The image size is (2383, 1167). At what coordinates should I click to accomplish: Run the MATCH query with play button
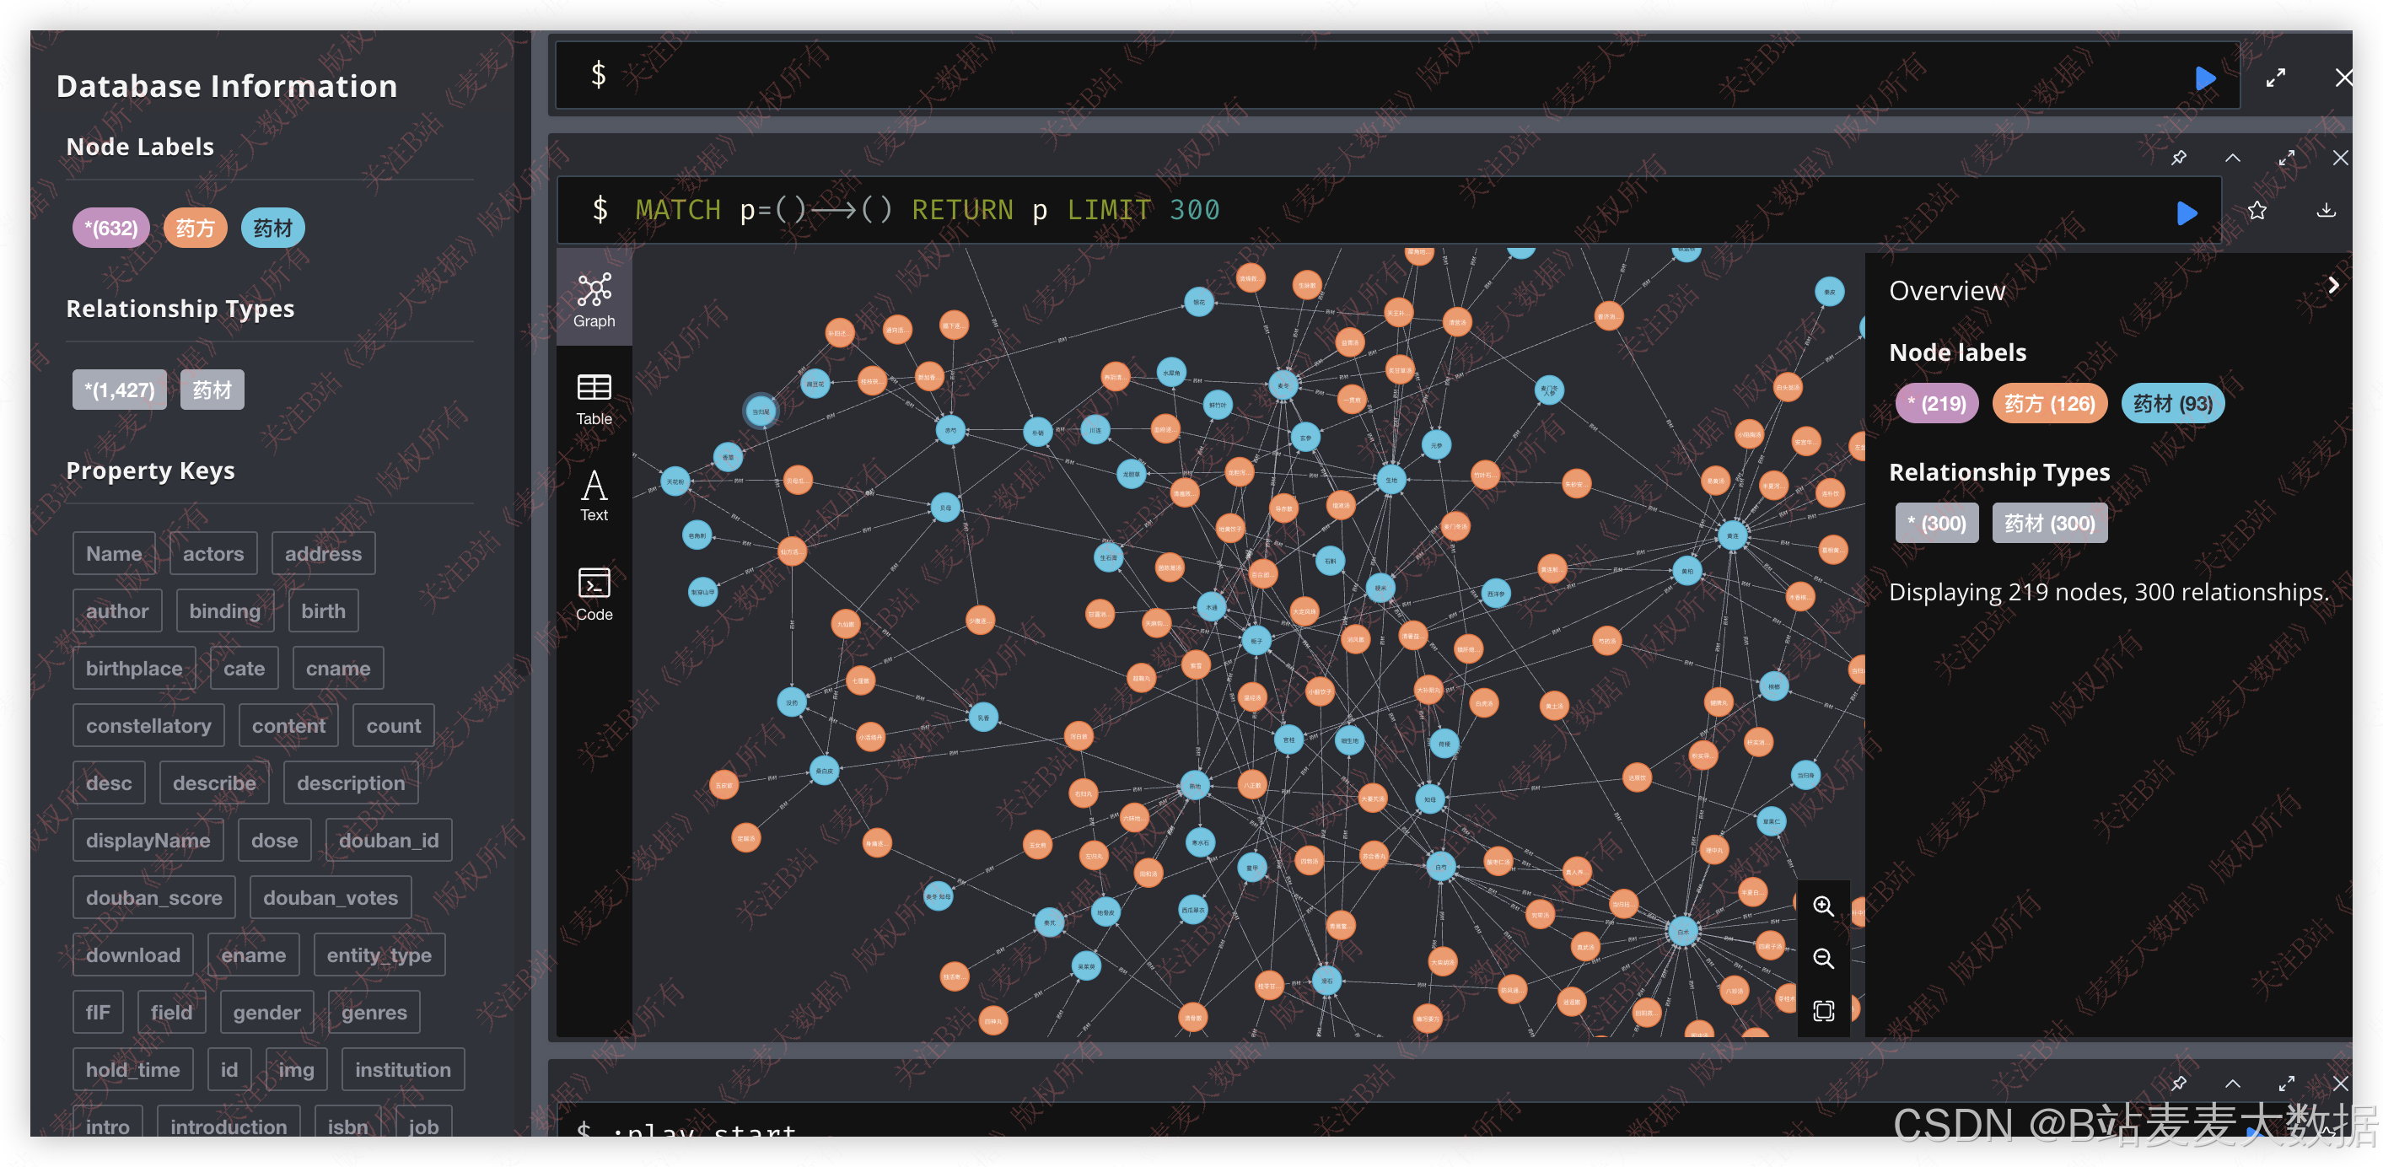pos(2186,212)
